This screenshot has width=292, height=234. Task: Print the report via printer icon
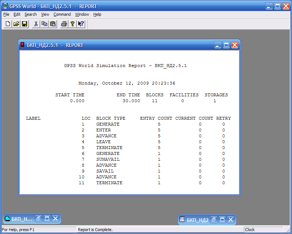point(64,24)
